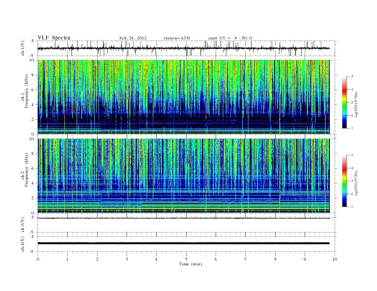Pick the ch.1 spectrogram PSD color bar

[344, 102]
